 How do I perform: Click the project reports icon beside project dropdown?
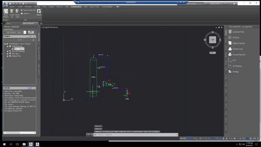pyautogui.click(x=29, y=32)
